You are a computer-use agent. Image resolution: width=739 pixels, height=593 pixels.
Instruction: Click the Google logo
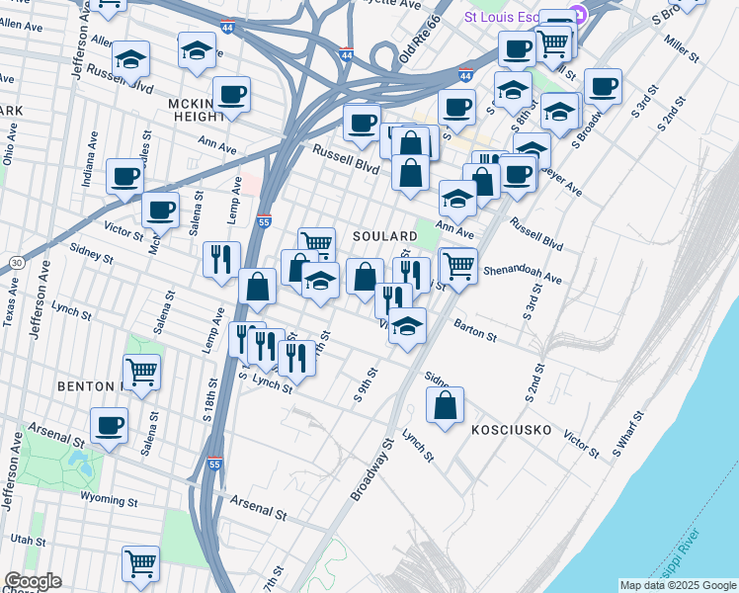[32, 581]
